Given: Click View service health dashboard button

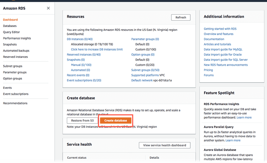Looking at the screenshot, I should [x=165, y=145].
